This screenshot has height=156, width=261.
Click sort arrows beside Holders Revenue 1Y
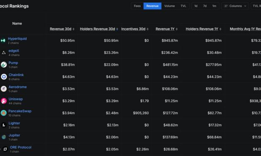(x=220, y=29)
